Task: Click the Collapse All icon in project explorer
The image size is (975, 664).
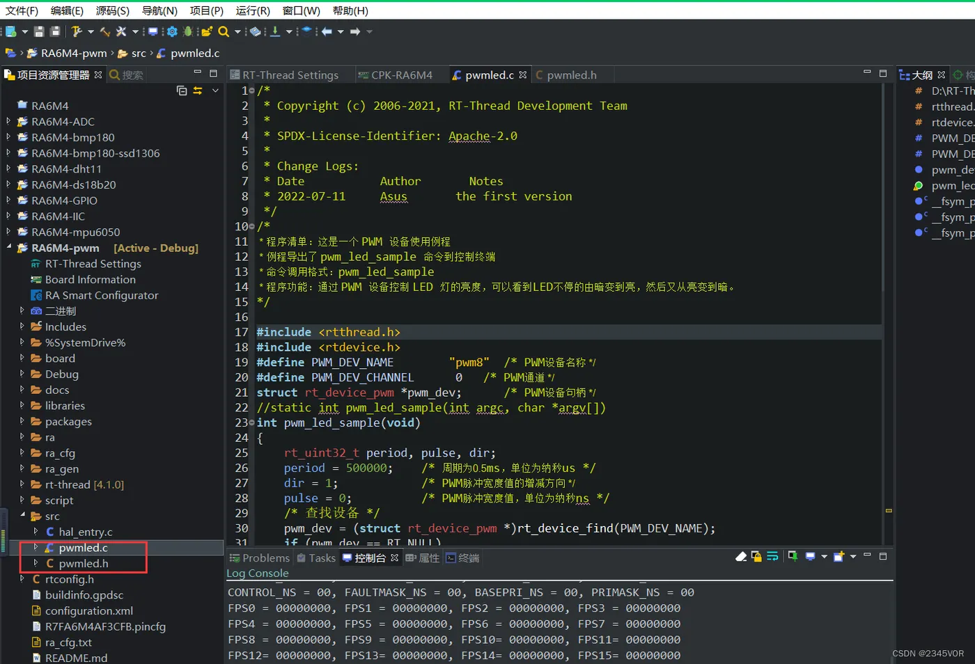Action: 182,90
